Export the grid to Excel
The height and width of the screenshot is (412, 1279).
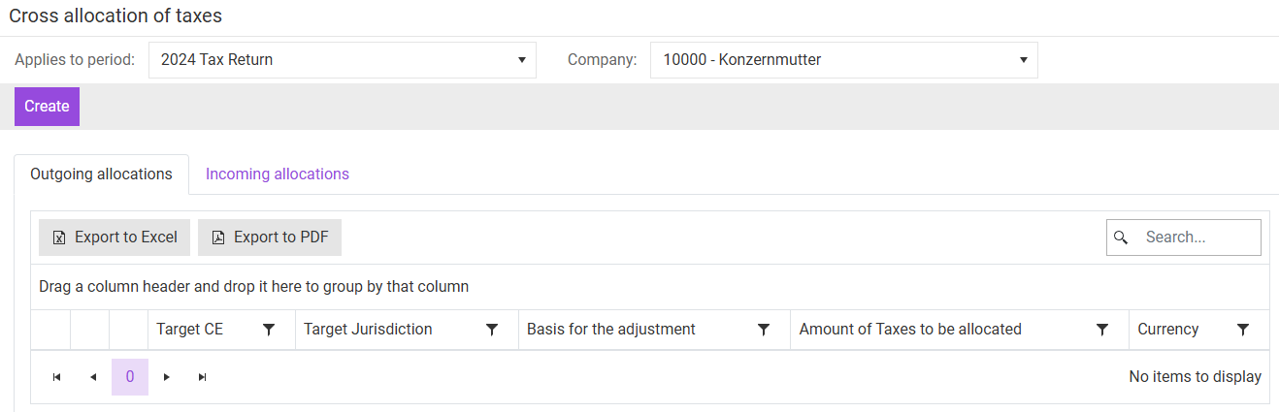tap(115, 238)
